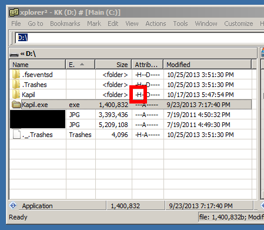Click the <folder> size cell for .Trashes
The width and height of the screenshot is (264, 230).
(x=115, y=85)
